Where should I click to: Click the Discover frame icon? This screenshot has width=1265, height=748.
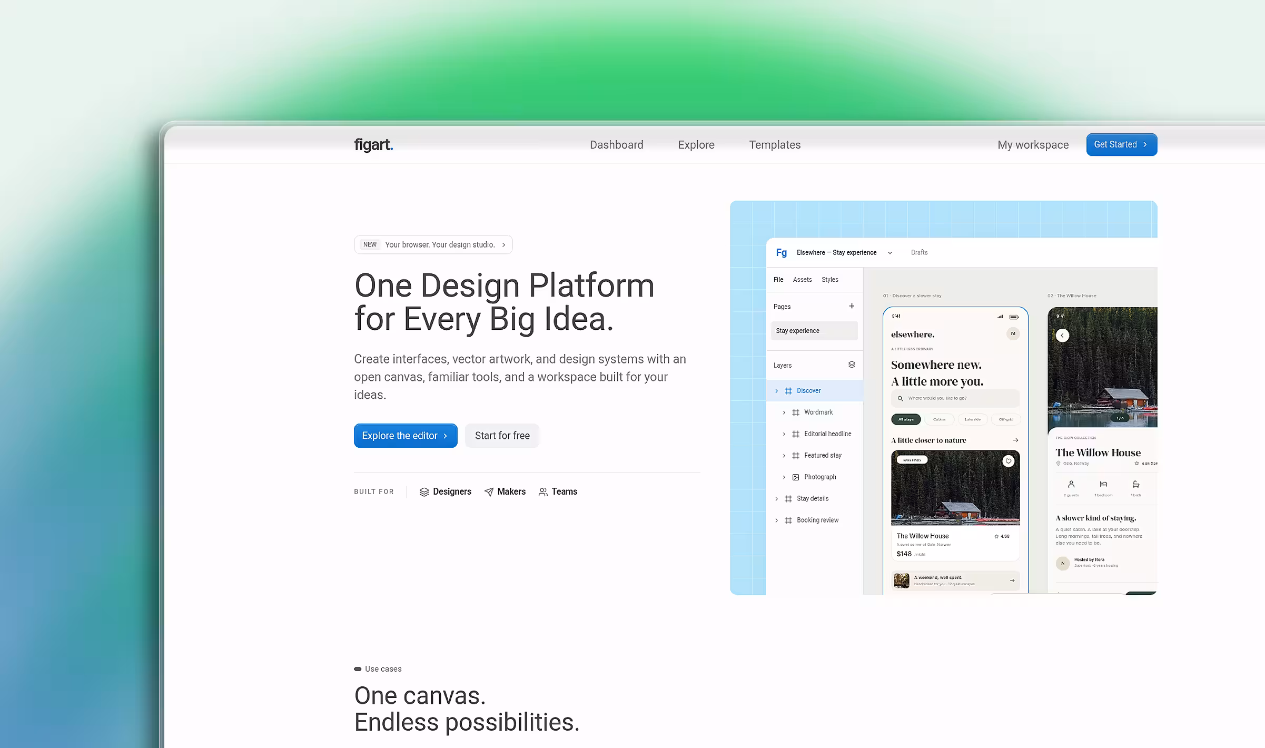click(x=788, y=391)
